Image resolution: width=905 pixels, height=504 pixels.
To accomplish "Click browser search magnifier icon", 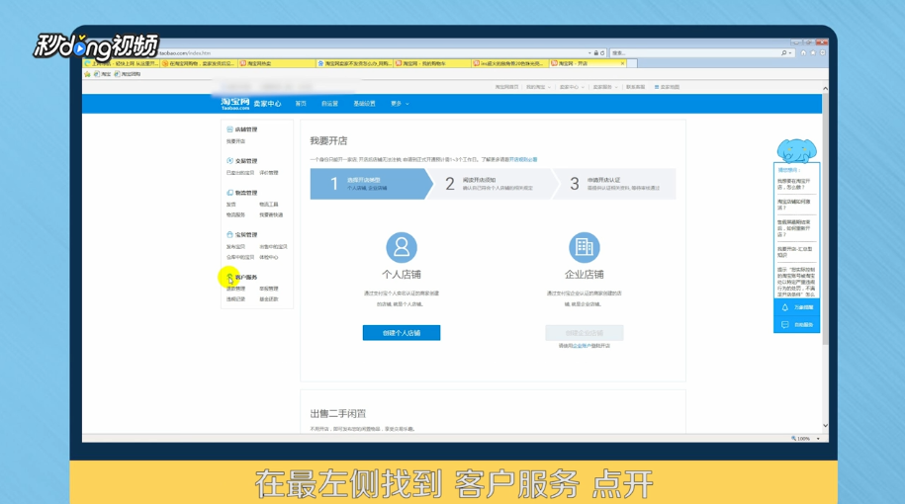I will 783,53.
